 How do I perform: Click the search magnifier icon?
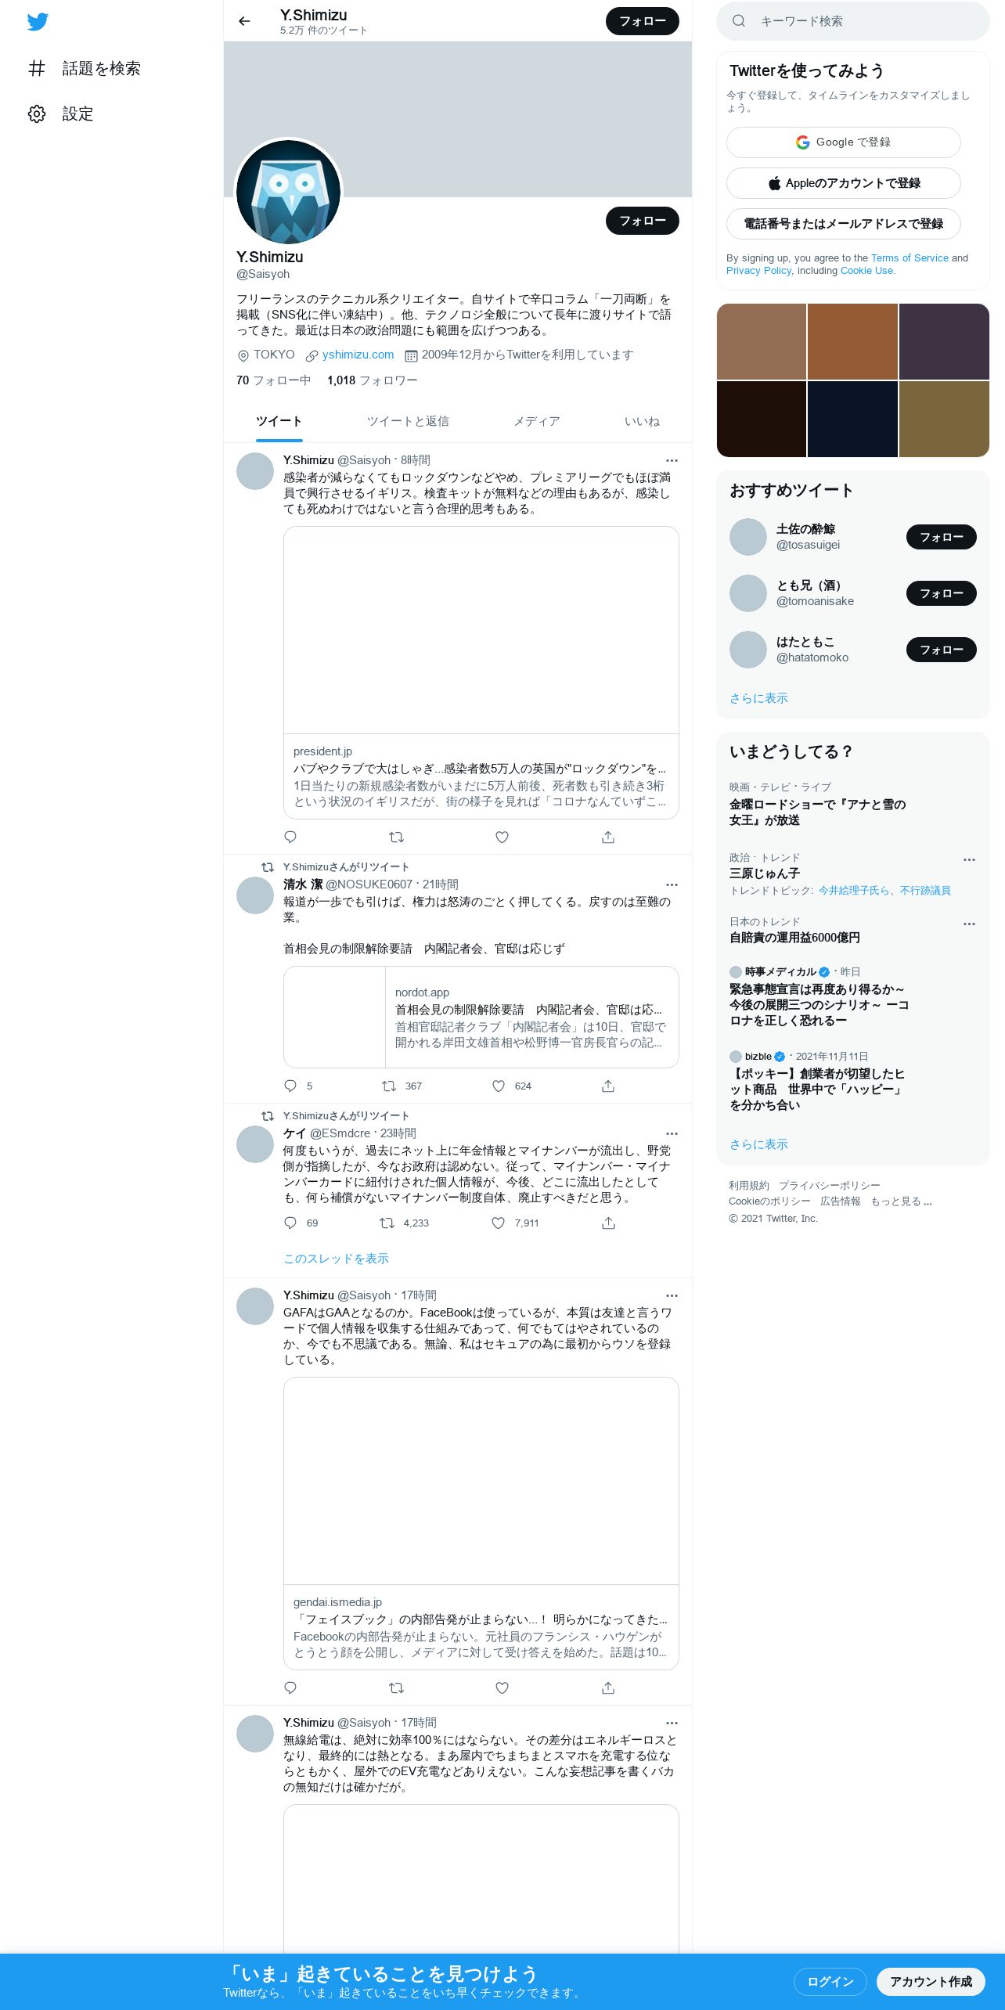coord(738,21)
